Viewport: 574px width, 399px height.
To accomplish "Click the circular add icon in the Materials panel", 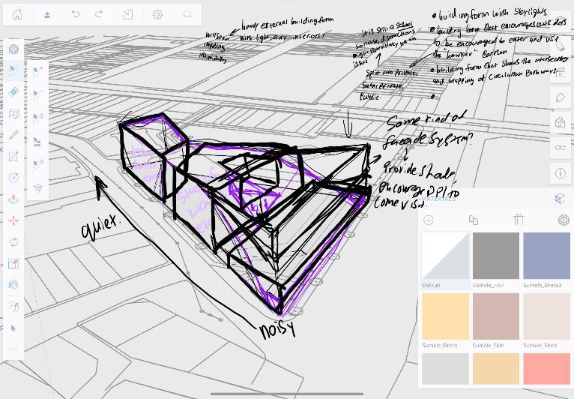I will point(429,220).
